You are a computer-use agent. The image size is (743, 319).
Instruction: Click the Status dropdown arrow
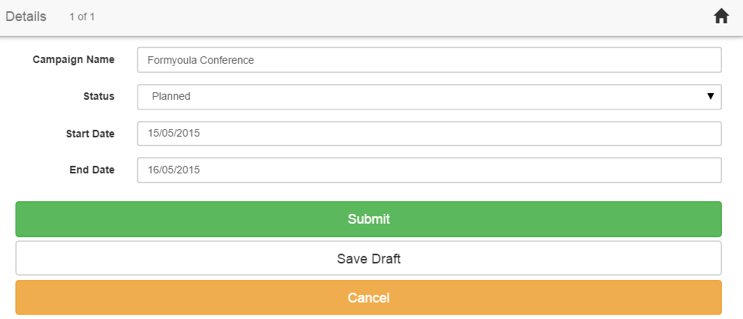click(710, 97)
